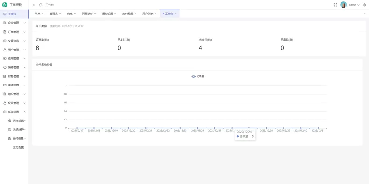369x184 pixels.
Task: Click the 财务管理 chart icon
Action: coord(5,76)
